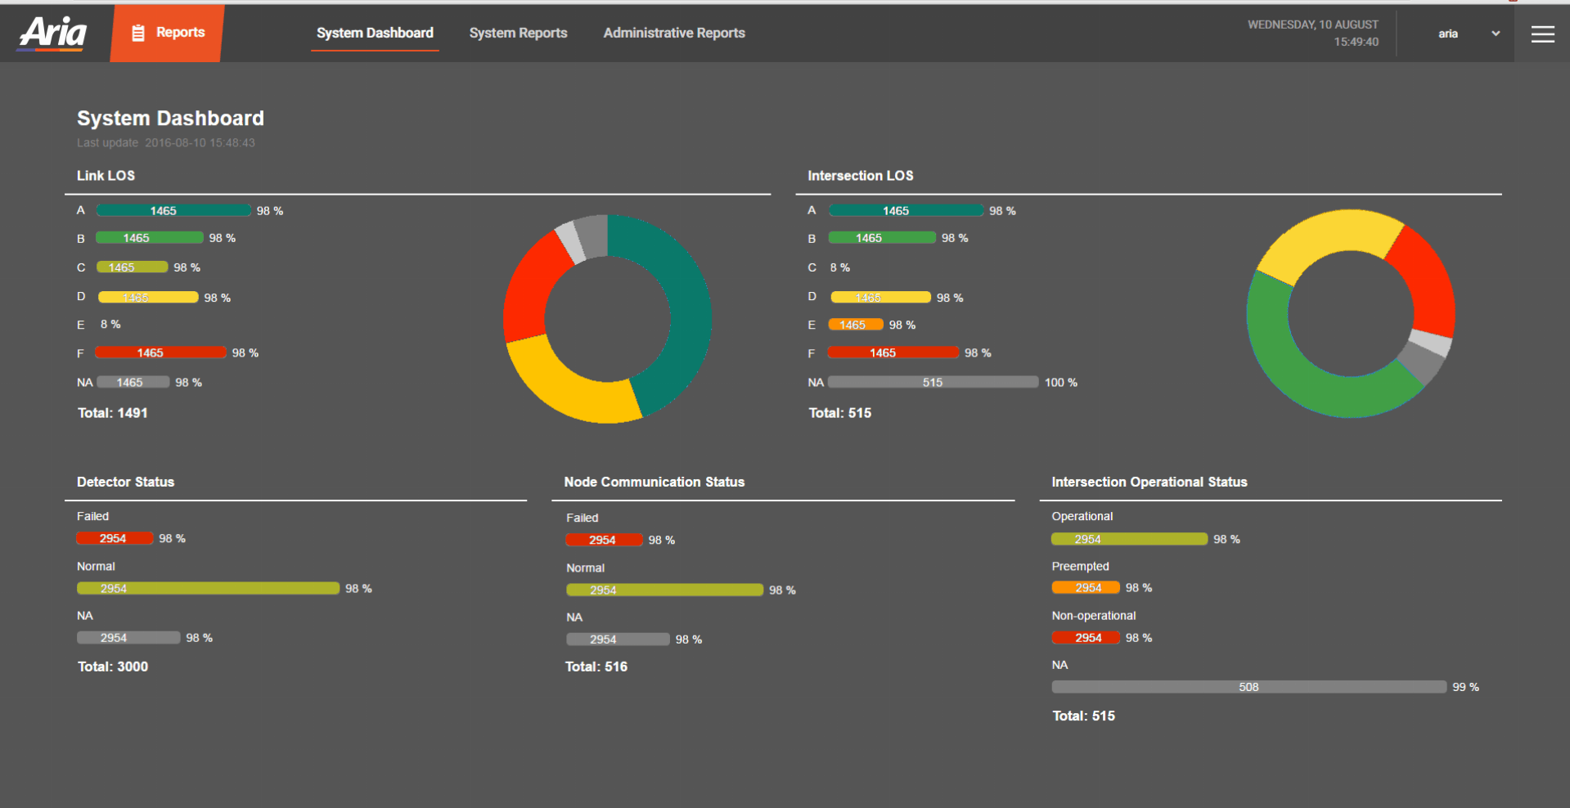Screen dimensions: 1570x808
Task: Click Node Communication NA gray bar
Action: tap(619, 639)
